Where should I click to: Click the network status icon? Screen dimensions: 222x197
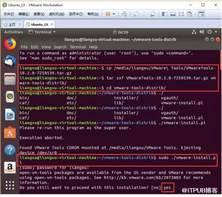pyautogui.click(x=194, y=32)
